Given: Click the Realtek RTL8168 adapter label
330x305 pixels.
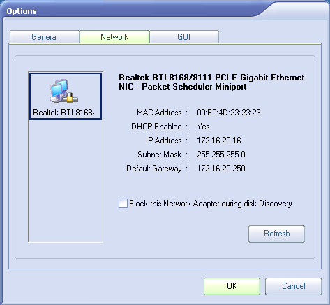Looking at the screenshot, I should click(x=63, y=113).
